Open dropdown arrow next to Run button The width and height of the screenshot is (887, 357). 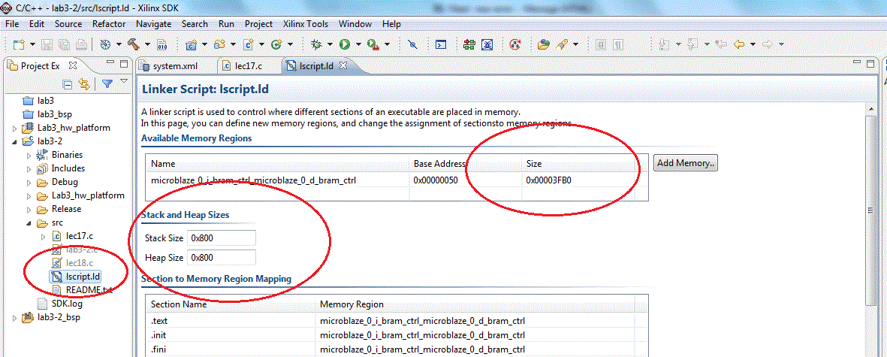point(358,45)
